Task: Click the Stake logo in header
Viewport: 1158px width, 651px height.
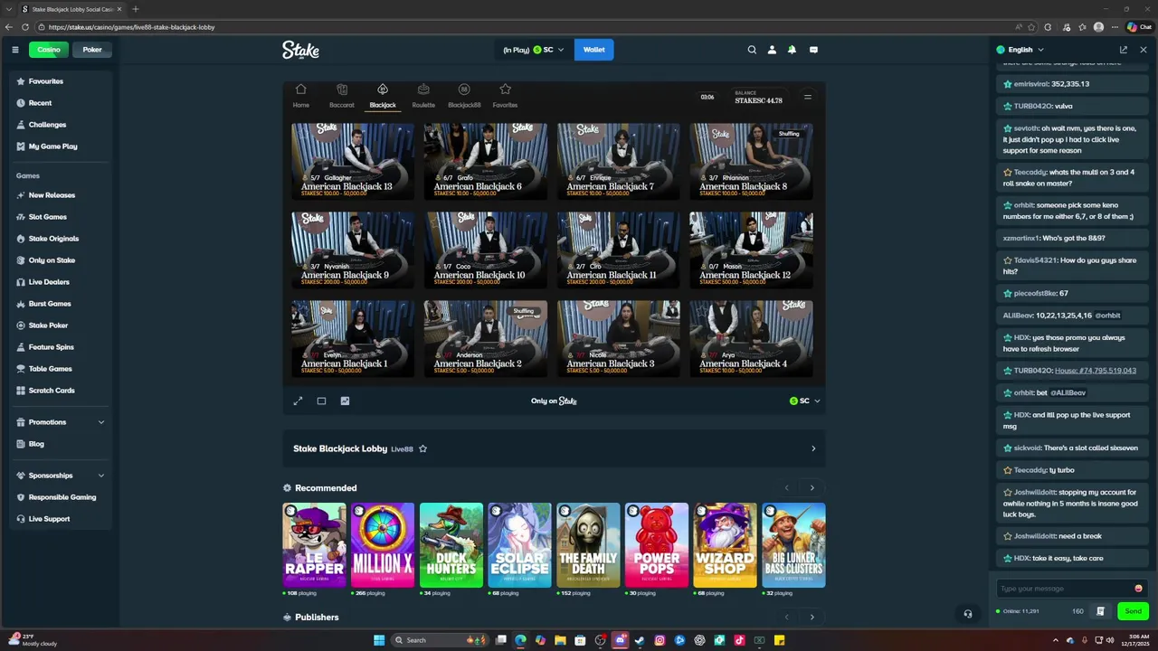Action: (300, 50)
